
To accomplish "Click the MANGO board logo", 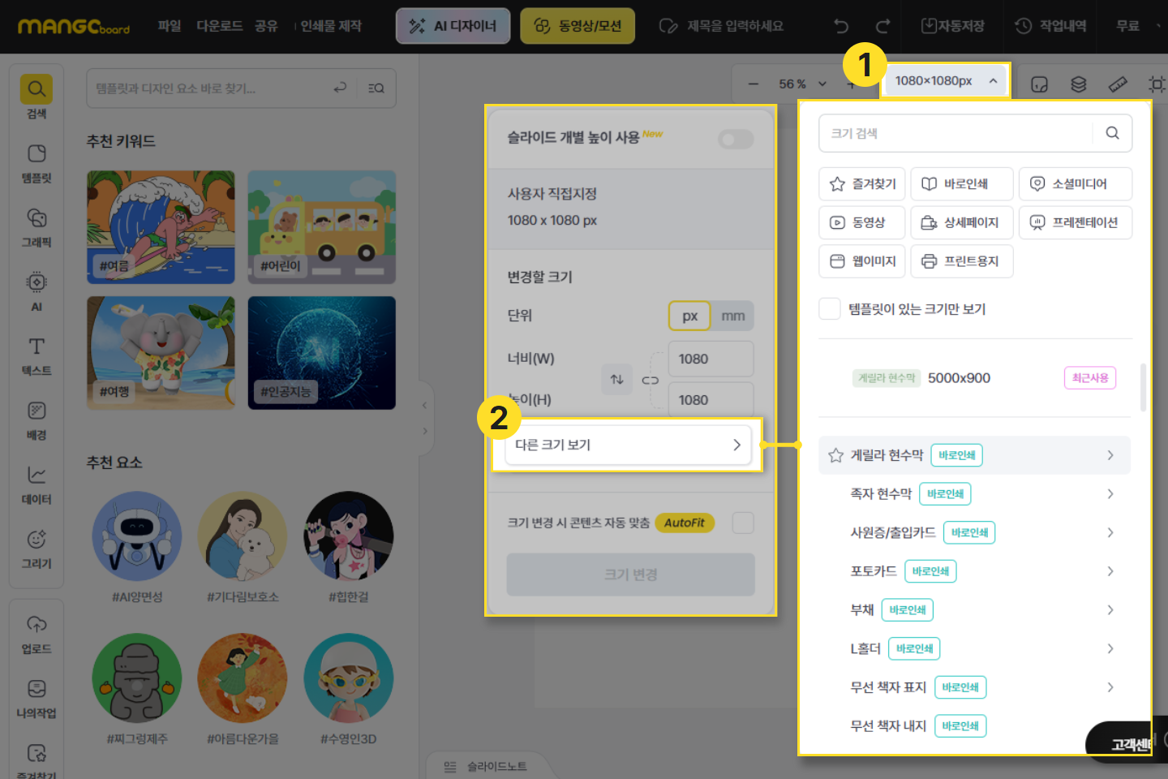I will tap(74, 26).
